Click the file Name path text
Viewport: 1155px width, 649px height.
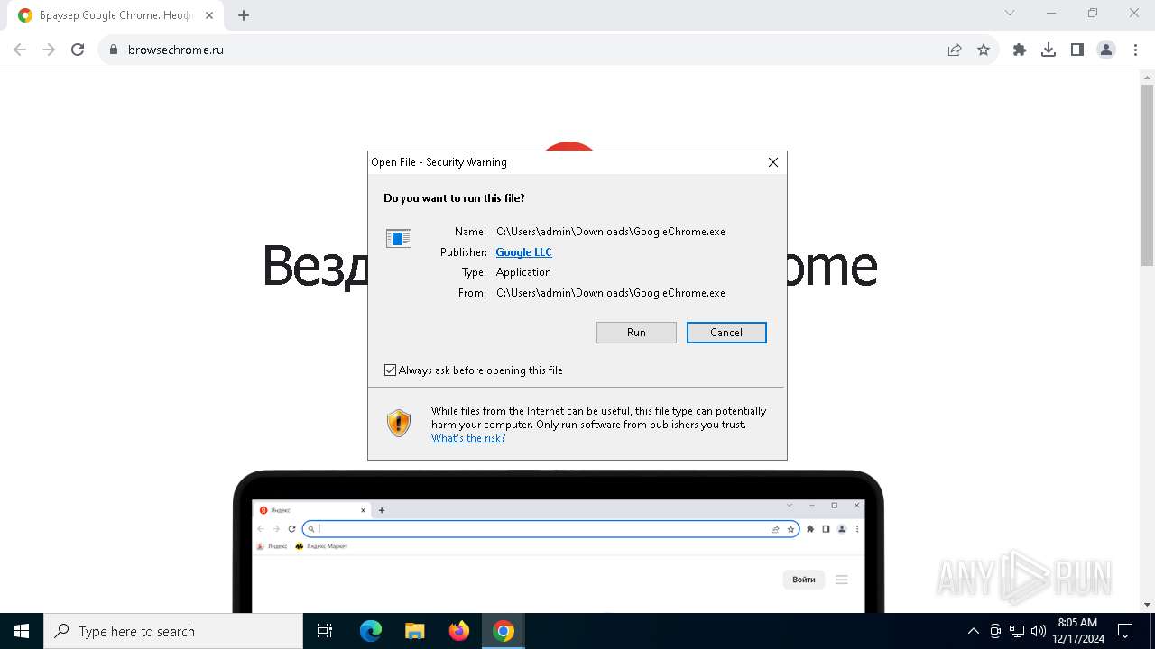[611, 232]
